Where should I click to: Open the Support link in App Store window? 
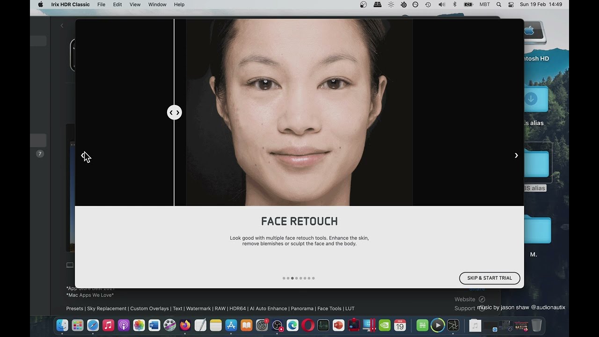(x=469, y=308)
